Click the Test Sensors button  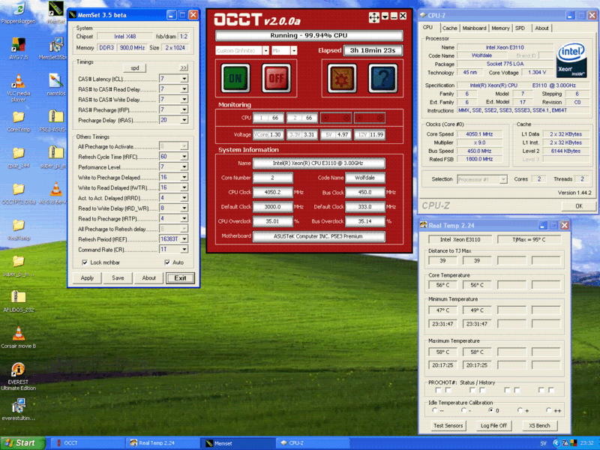coord(448,425)
